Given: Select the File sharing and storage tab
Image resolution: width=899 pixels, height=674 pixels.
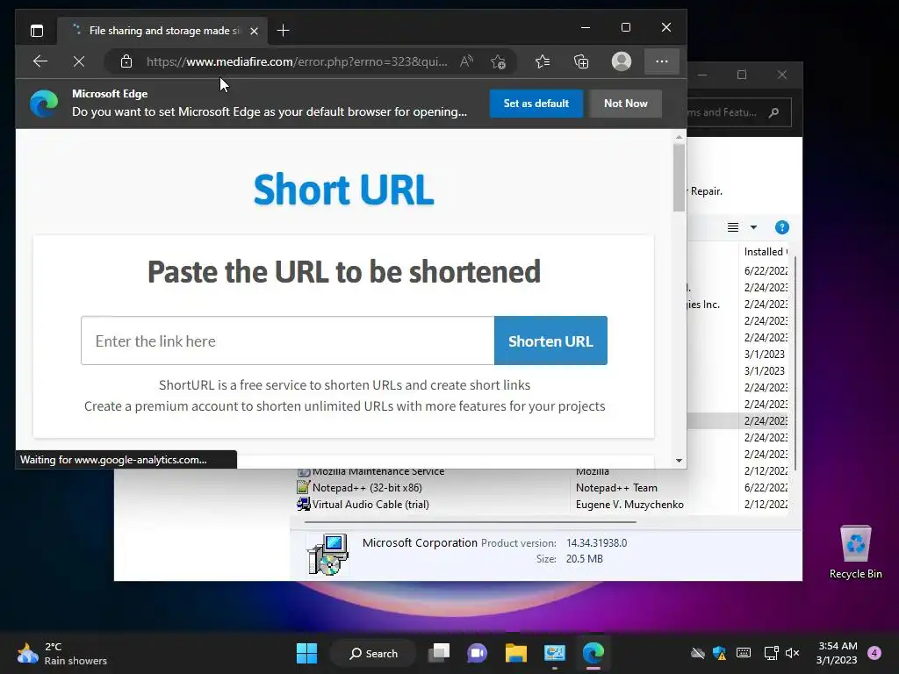Looking at the screenshot, I should 161,31.
